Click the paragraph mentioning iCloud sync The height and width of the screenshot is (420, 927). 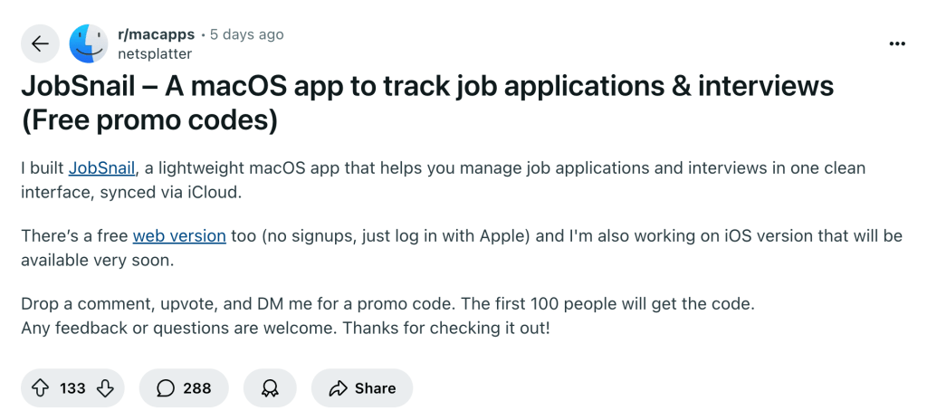click(x=444, y=180)
